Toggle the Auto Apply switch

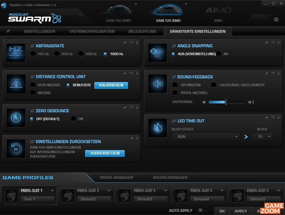click(x=203, y=211)
